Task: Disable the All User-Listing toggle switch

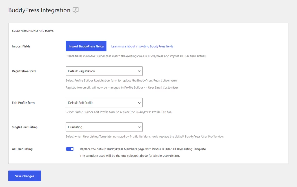Action: click(70, 149)
